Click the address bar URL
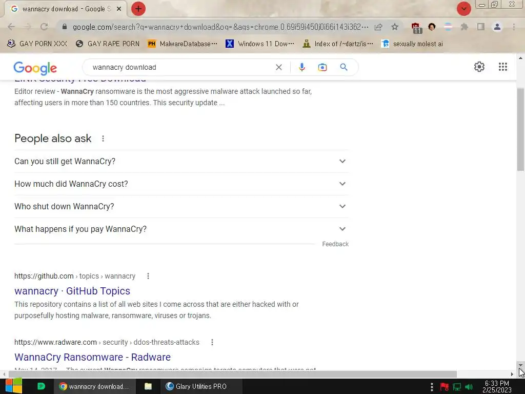The image size is (525, 394). tap(220, 27)
